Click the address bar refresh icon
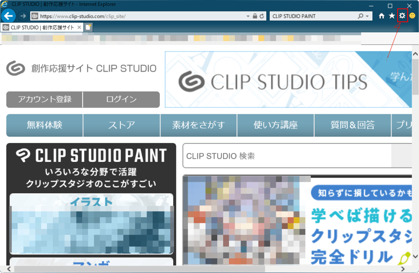The width and height of the screenshot is (419, 273). click(262, 16)
